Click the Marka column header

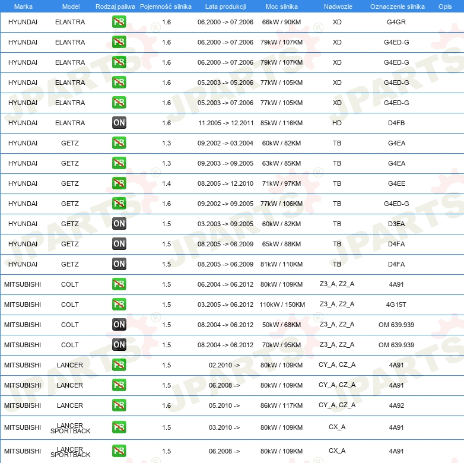click(23, 7)
